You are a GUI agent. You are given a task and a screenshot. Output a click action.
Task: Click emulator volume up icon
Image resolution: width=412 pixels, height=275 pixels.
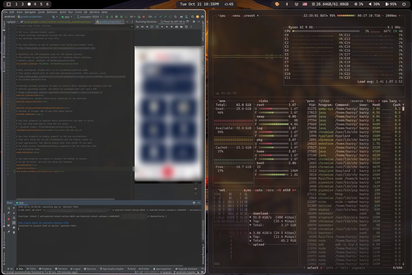(142, 27)
